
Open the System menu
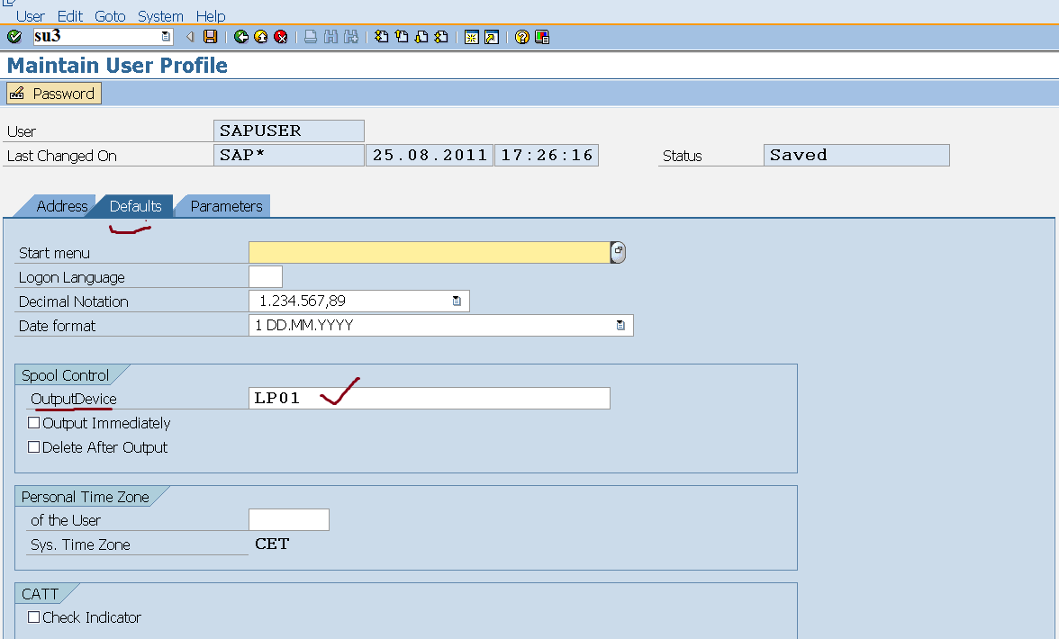[160, 15]
